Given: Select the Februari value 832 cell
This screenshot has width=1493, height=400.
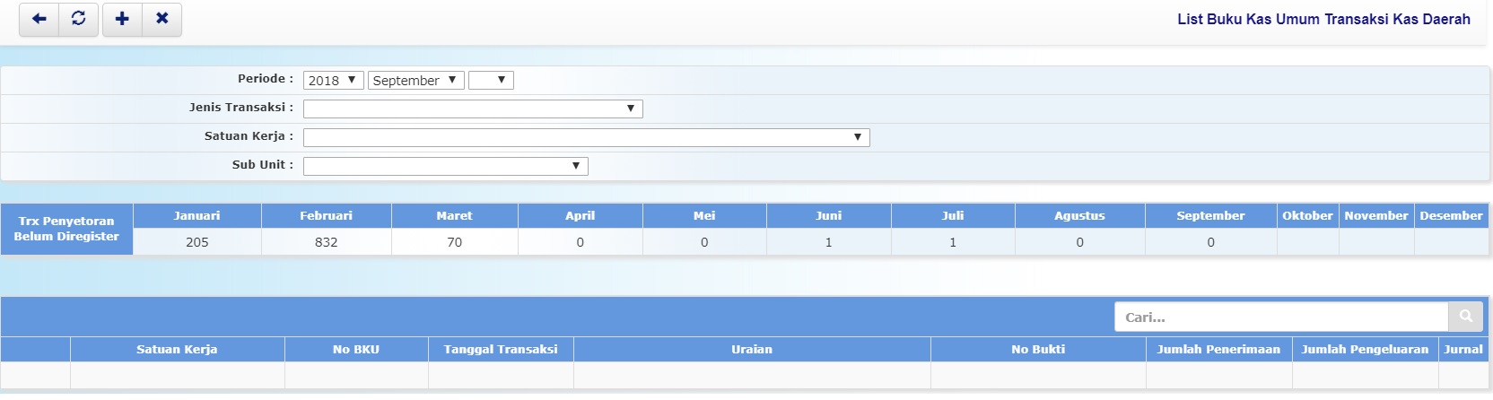Looking at the screenshot, I should tap(326, 242).
